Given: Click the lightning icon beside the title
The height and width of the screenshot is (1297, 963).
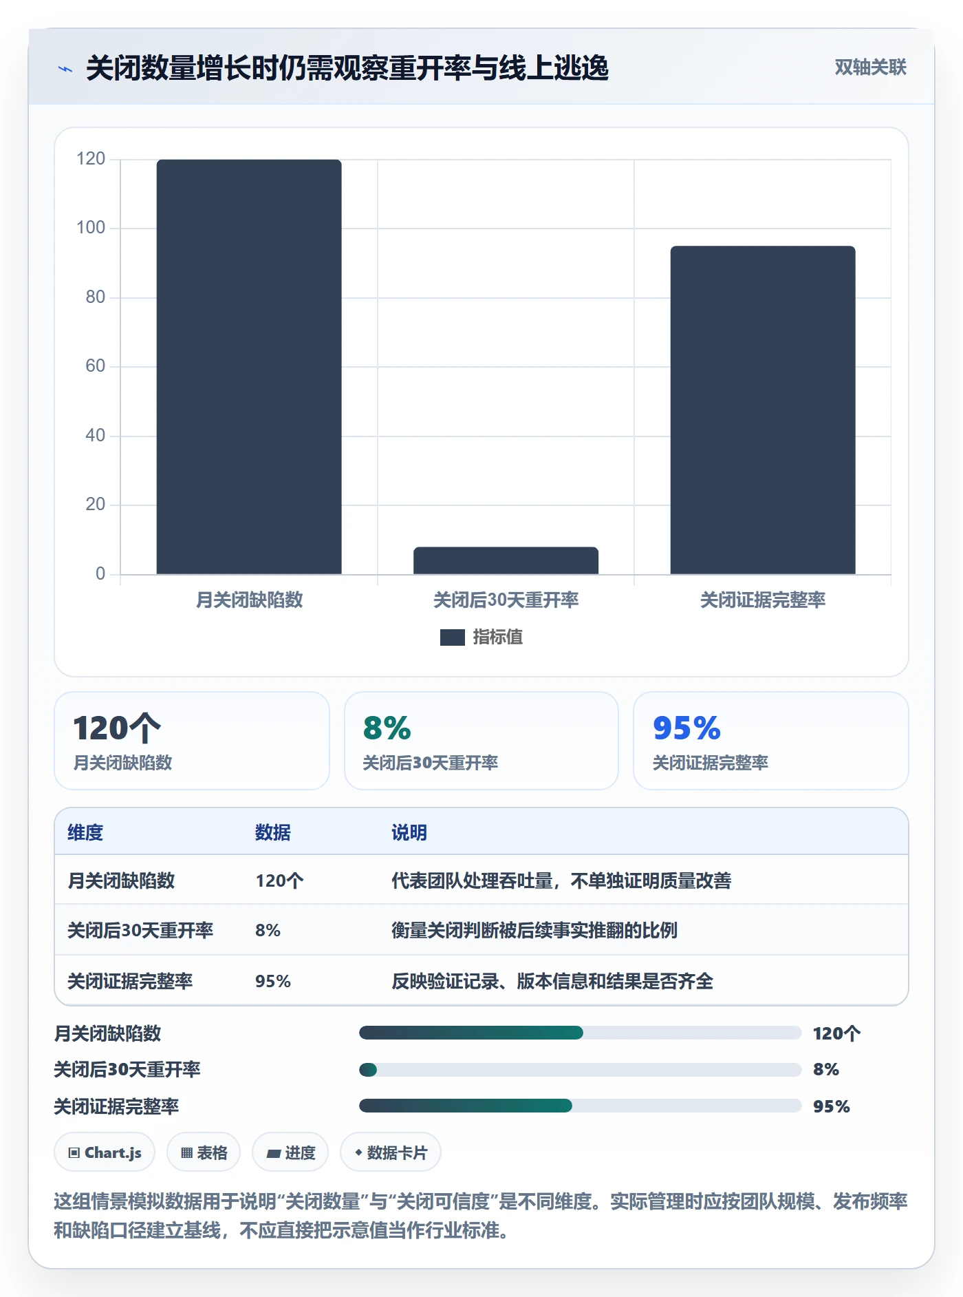Looking at the screenshot, I should tap(65, 69).
